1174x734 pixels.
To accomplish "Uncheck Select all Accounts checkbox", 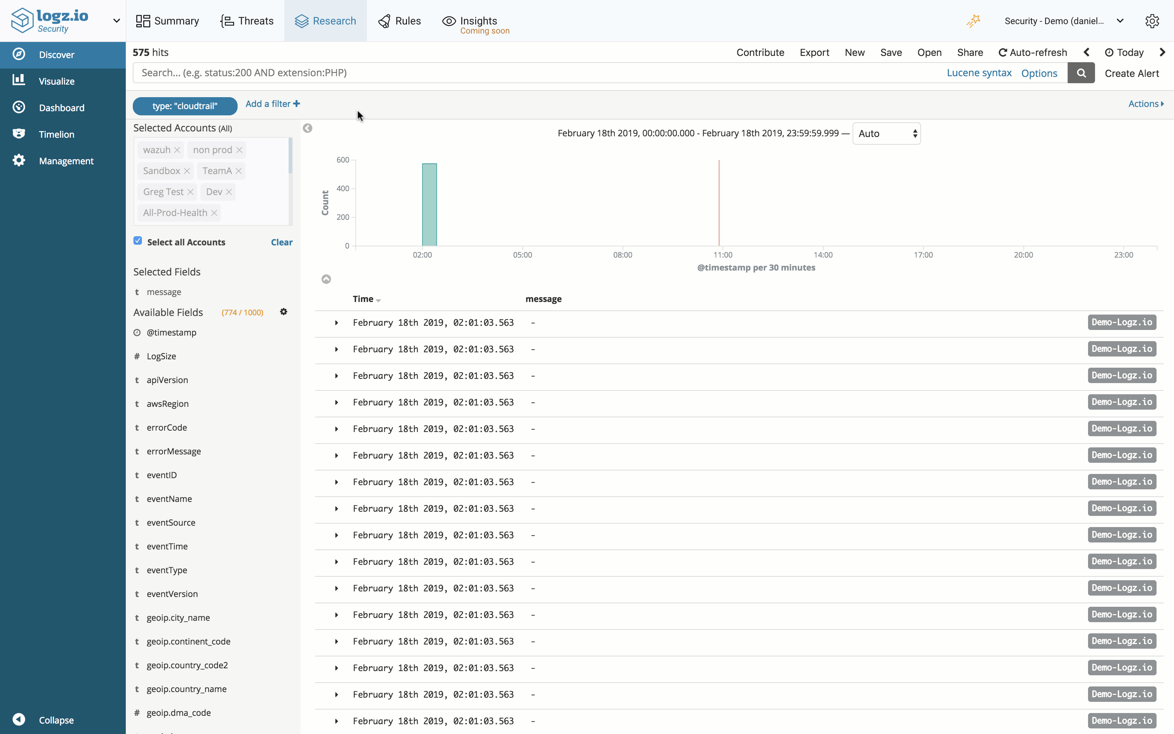I will pyautogui.click(x=138, y=241).
